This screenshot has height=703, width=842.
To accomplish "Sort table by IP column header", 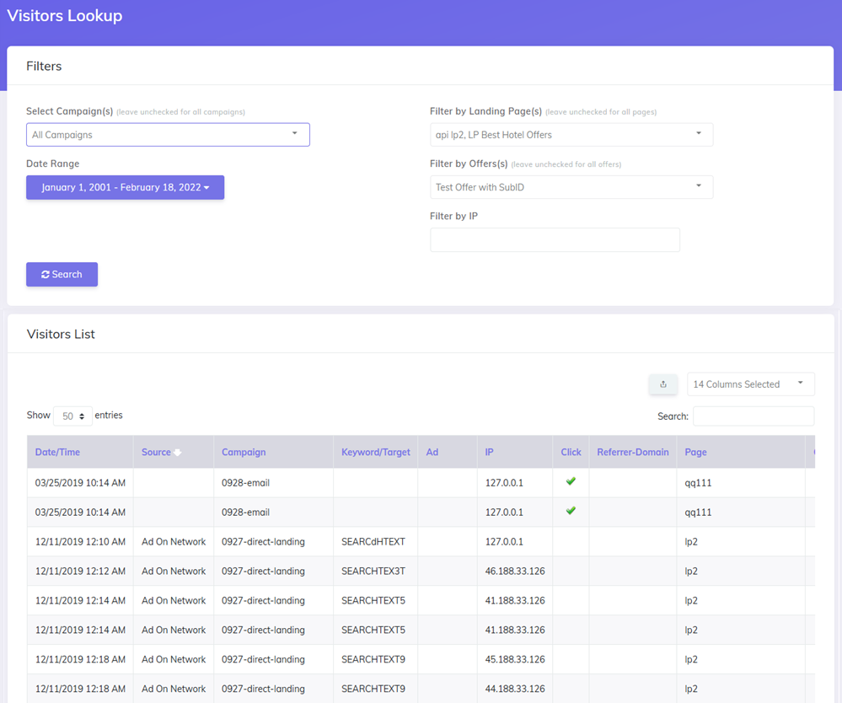I will coord(489,453).
